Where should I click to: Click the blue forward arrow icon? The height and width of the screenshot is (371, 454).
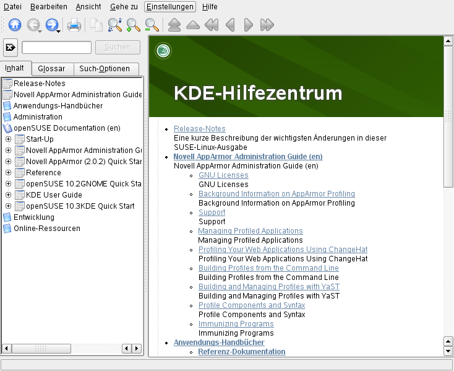(x=51, y=25)
